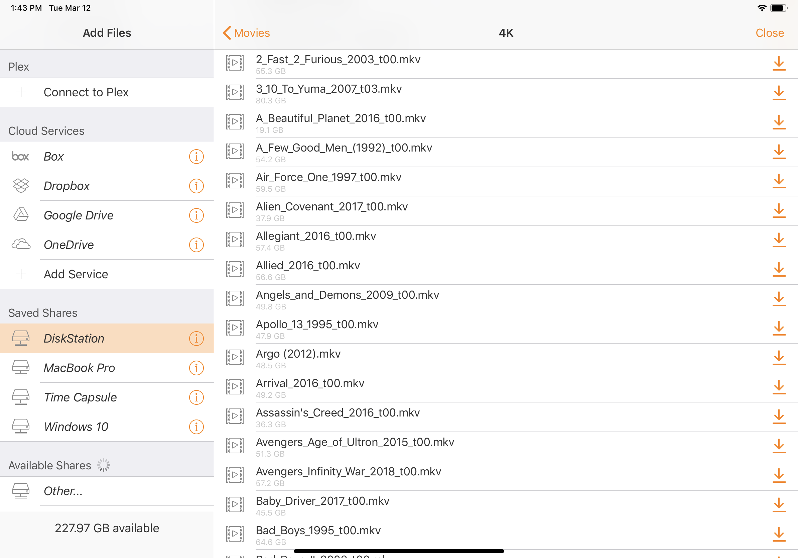Click video icon for Apollo_13_1995_t00.mkv

point(235,328)
